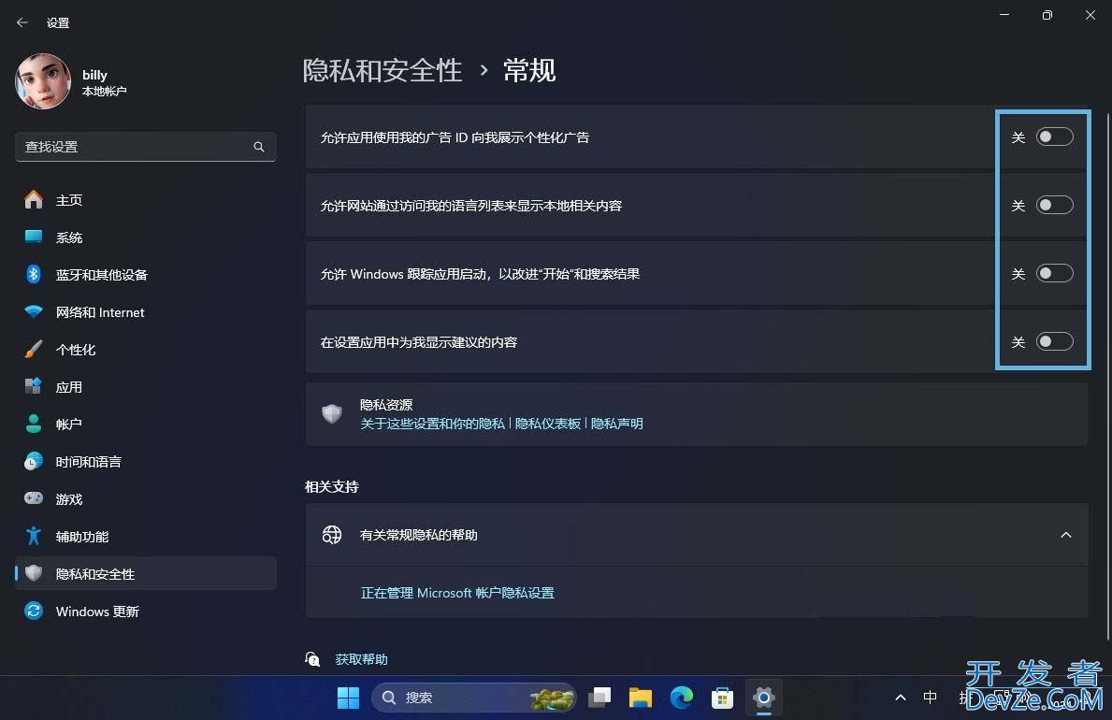1112x720 pixels.
Task: Select 网络和 Internet label in sidebar
Action: (x=100, y=312)
